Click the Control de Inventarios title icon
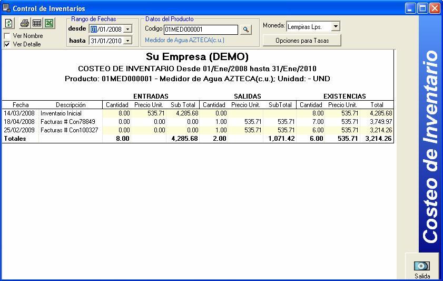Viewport: 443px width, 281px height. point(6,8)
